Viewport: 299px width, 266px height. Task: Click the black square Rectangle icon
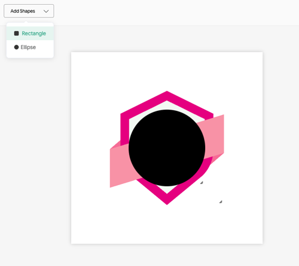tap(16, 34)
